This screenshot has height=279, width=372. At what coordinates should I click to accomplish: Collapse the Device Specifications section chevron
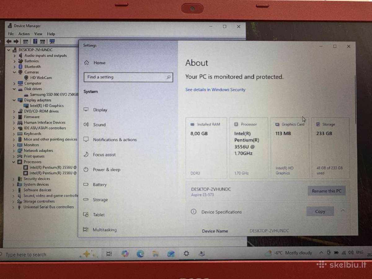pos(343,211)
